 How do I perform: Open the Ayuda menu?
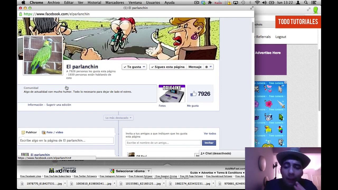tap(169, 3)
